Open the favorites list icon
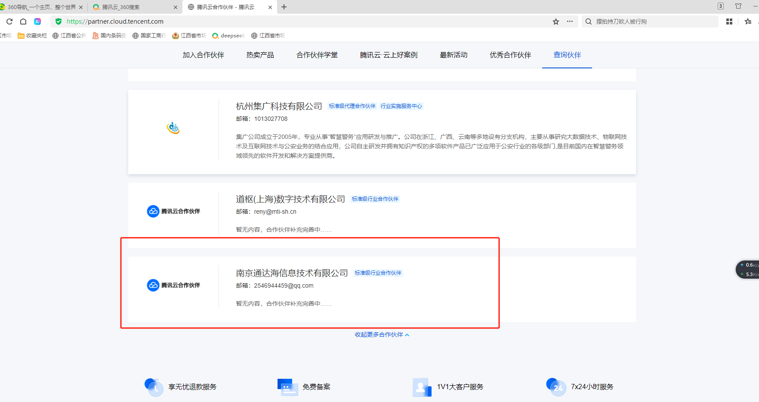 pos(748,21)
